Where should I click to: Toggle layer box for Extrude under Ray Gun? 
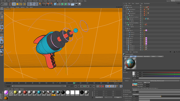(x=140, y=7)
